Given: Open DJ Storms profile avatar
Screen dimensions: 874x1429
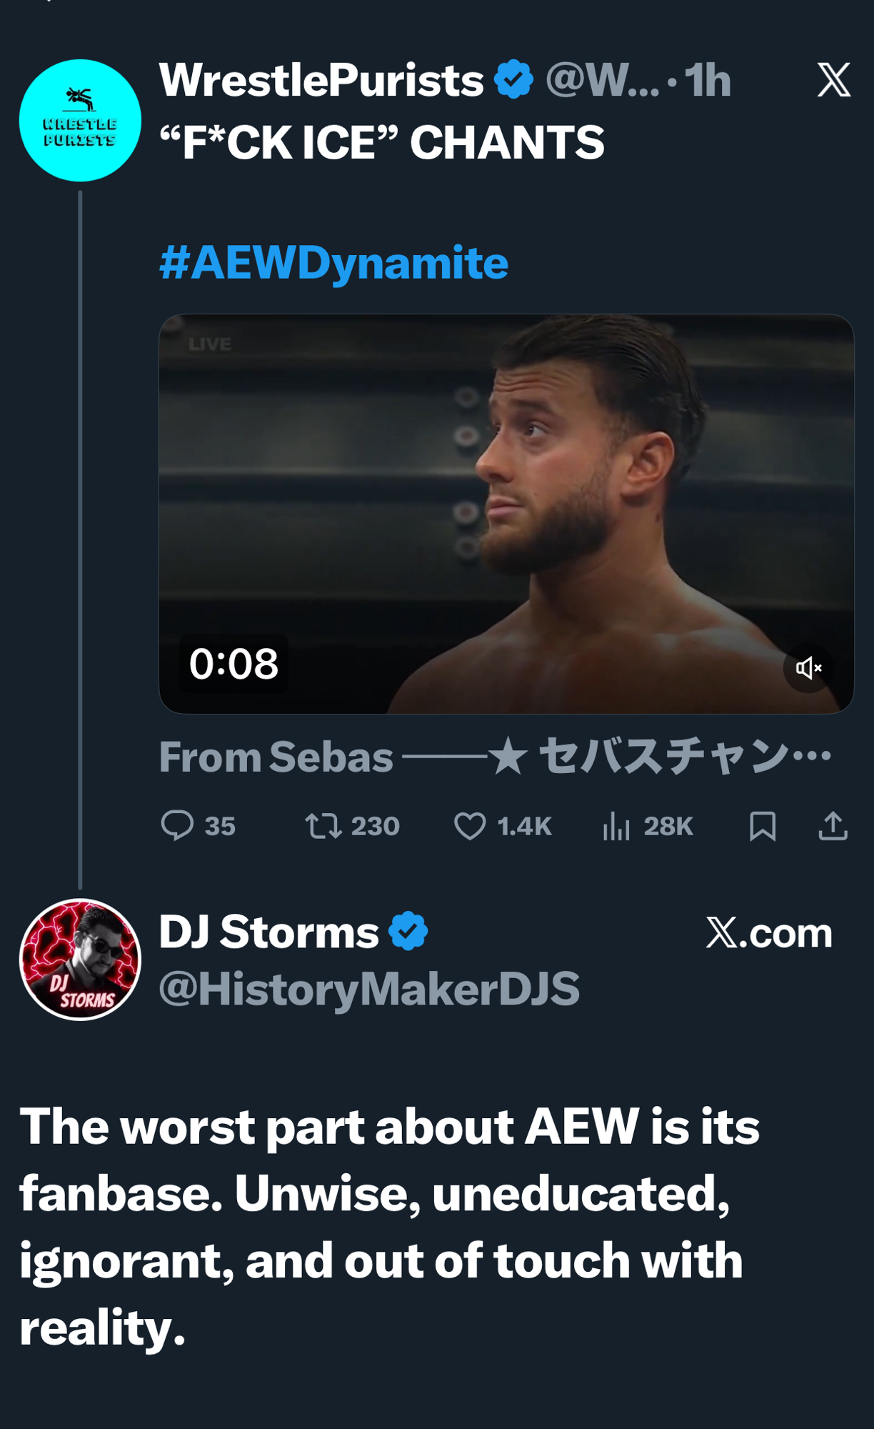Looking at the screenshot, I should 80,959.
